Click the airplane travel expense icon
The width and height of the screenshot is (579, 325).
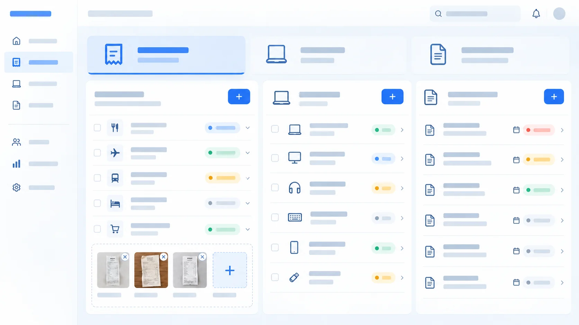(x=115, y=153)
